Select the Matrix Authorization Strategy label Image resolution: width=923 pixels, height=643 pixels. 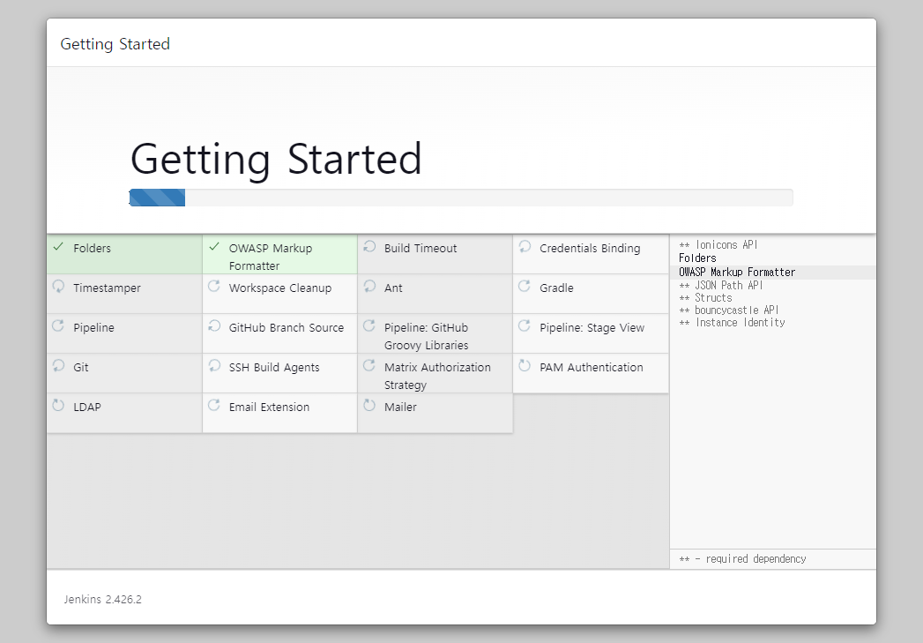pyautogui.click(x=437, y=376)
